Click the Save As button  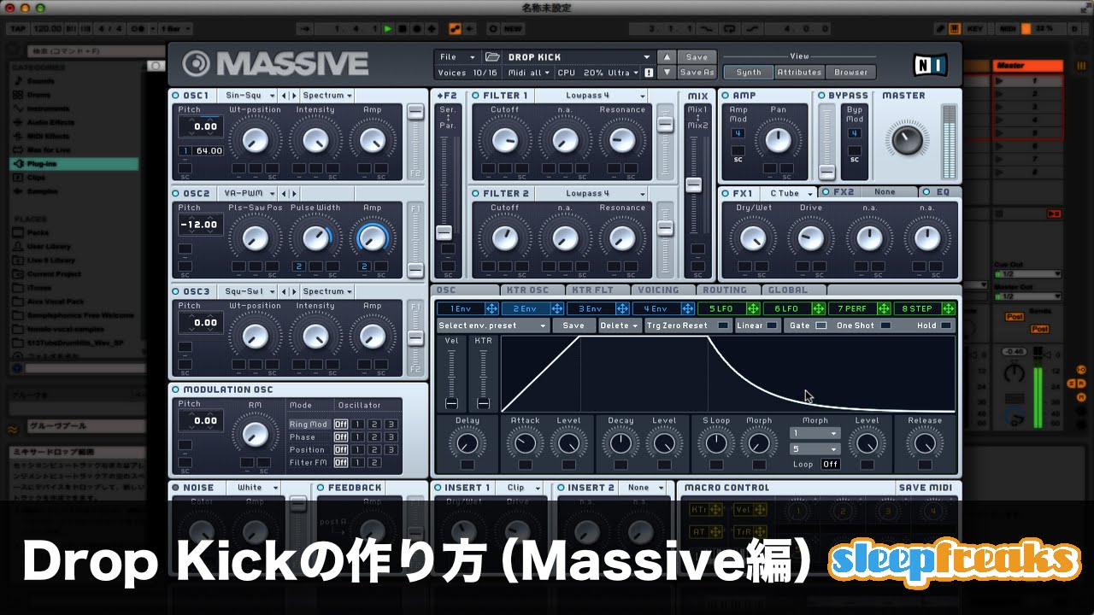697,73
